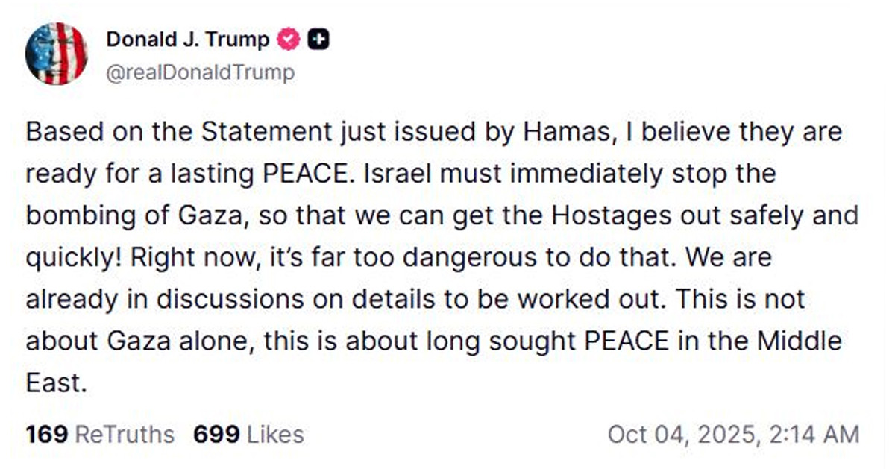This screenshot has width=895, height=469.
Task: Click the verified checkmark badge
Action: (289, 40)
